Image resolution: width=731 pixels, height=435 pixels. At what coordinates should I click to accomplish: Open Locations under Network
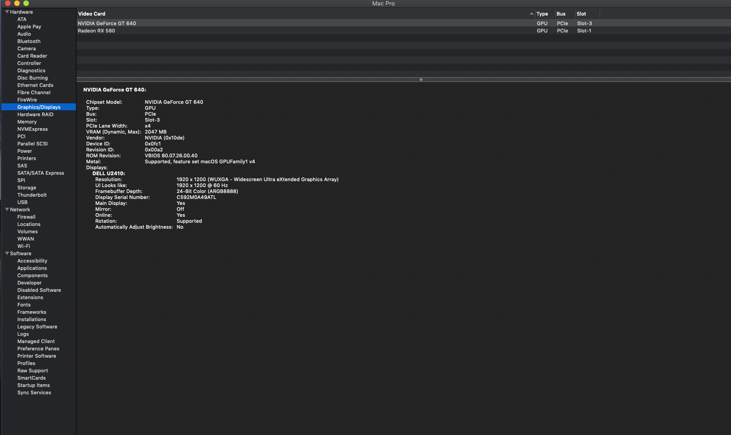(29, 224)
